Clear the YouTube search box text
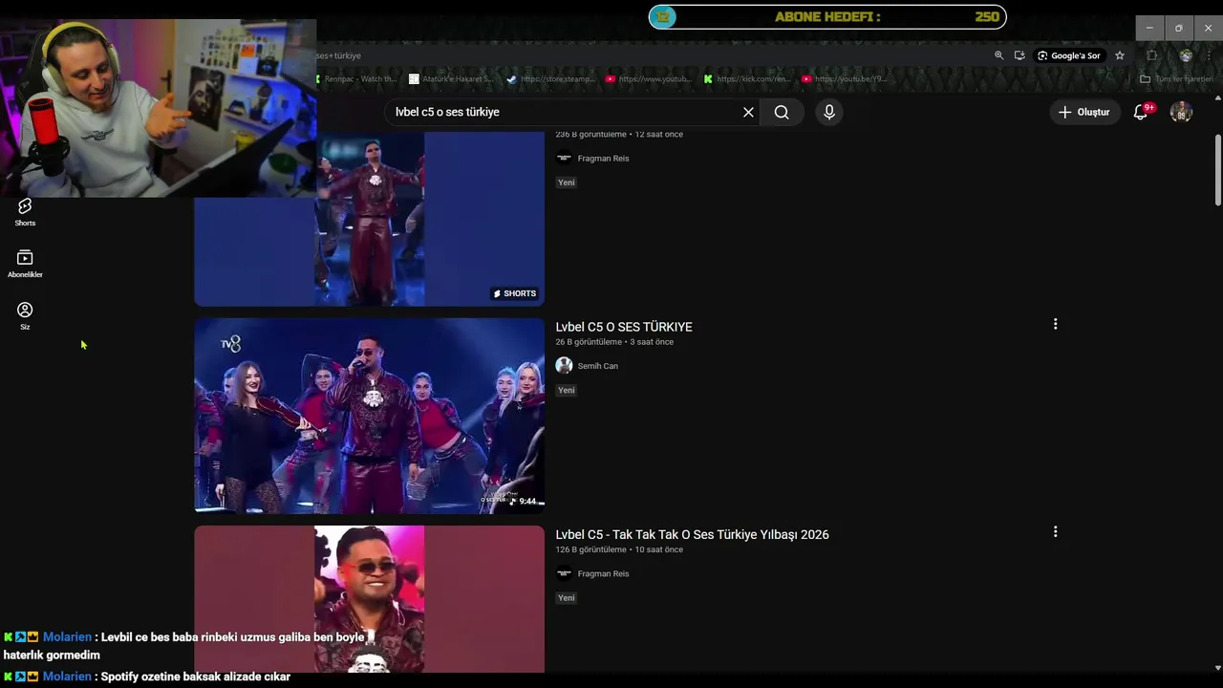Screen dimensions: 1223x688 (x=748, y=112)
